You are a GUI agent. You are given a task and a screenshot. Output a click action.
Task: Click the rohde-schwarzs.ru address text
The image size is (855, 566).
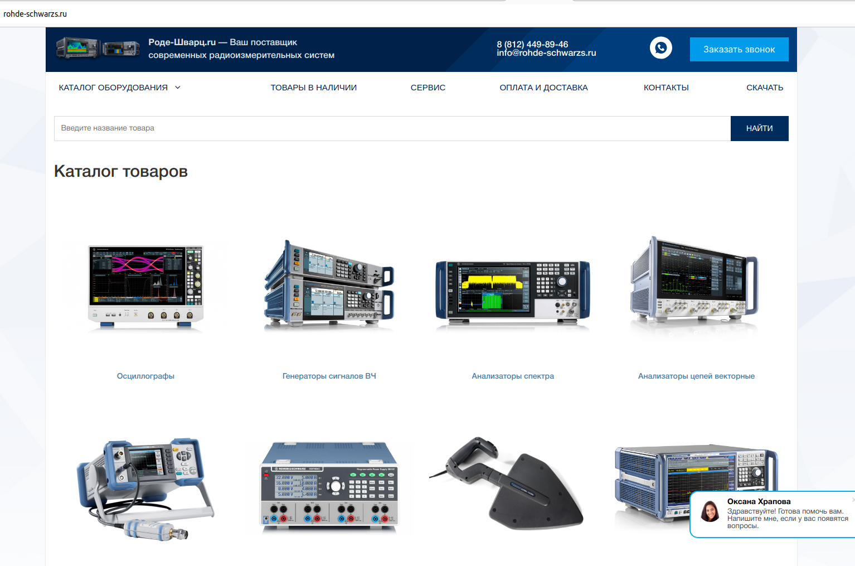35,14
